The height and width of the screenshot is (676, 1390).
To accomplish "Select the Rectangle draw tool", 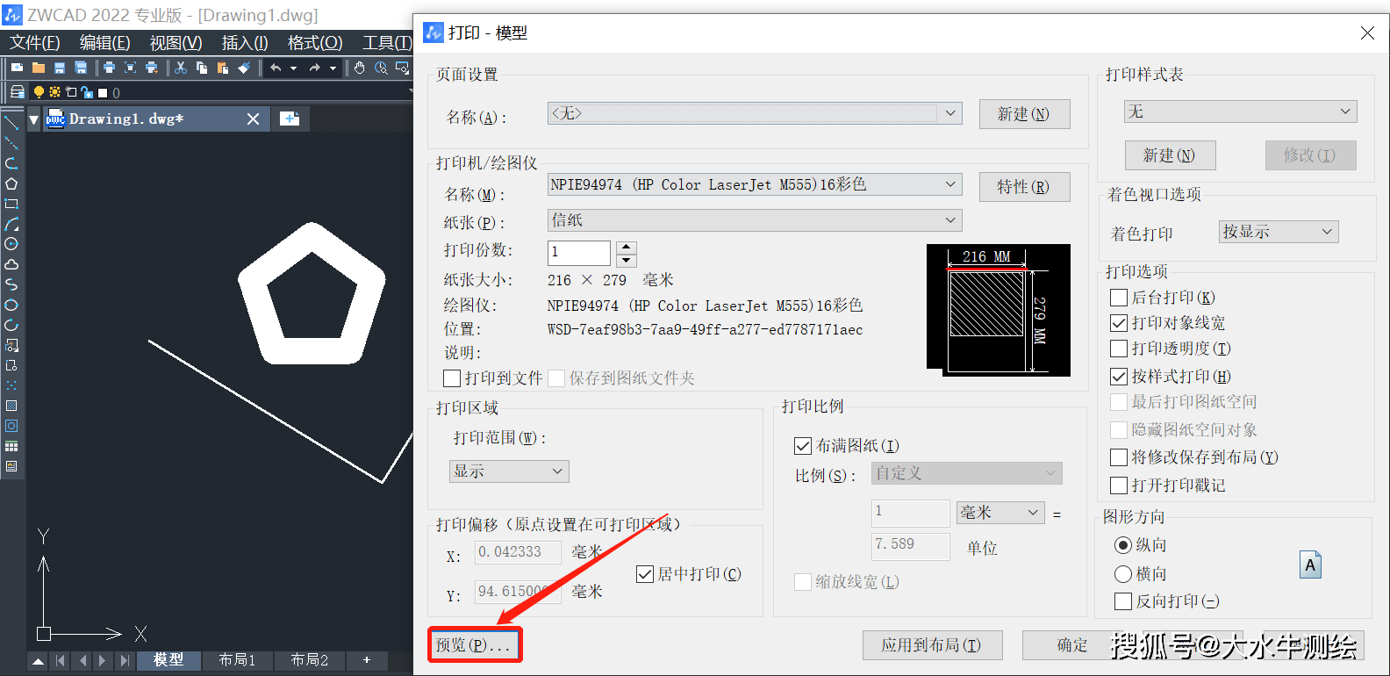I will click(x=11, y=204).
